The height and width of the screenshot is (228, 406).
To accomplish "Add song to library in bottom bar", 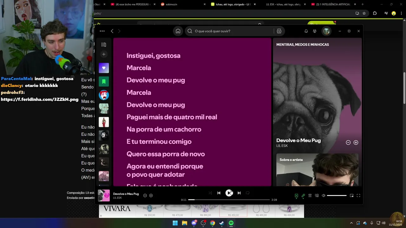I will (x=151, y=195).
